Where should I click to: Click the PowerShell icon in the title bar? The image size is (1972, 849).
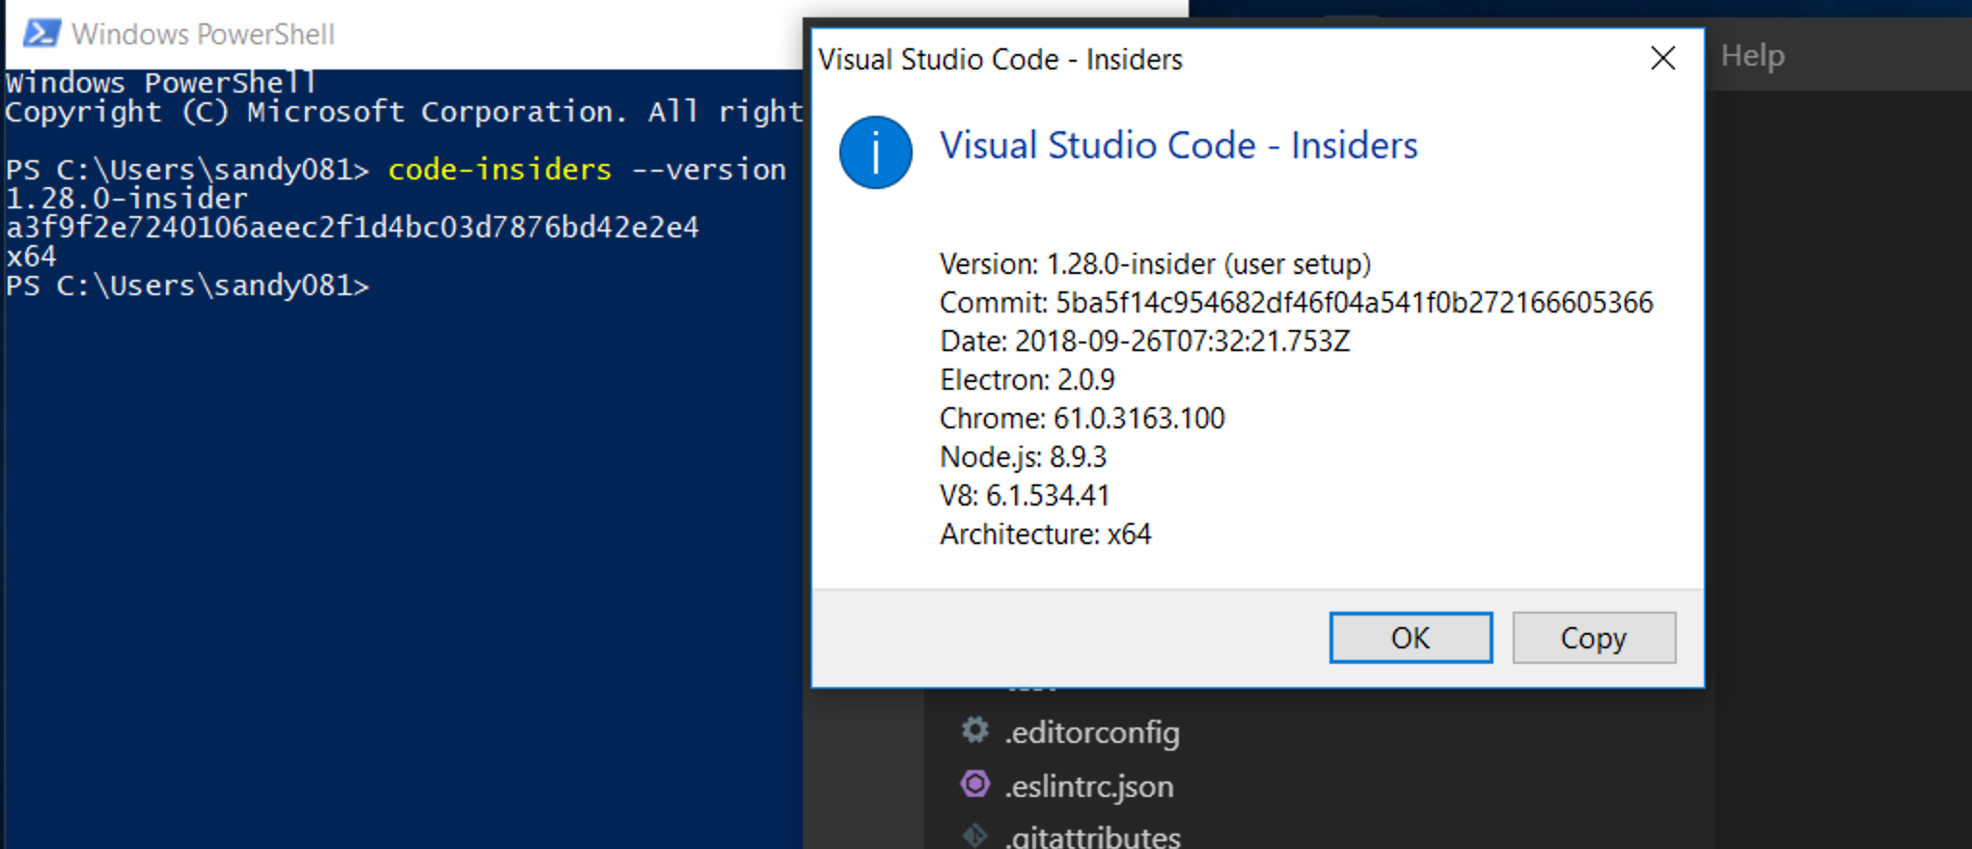tap(41, 34)
